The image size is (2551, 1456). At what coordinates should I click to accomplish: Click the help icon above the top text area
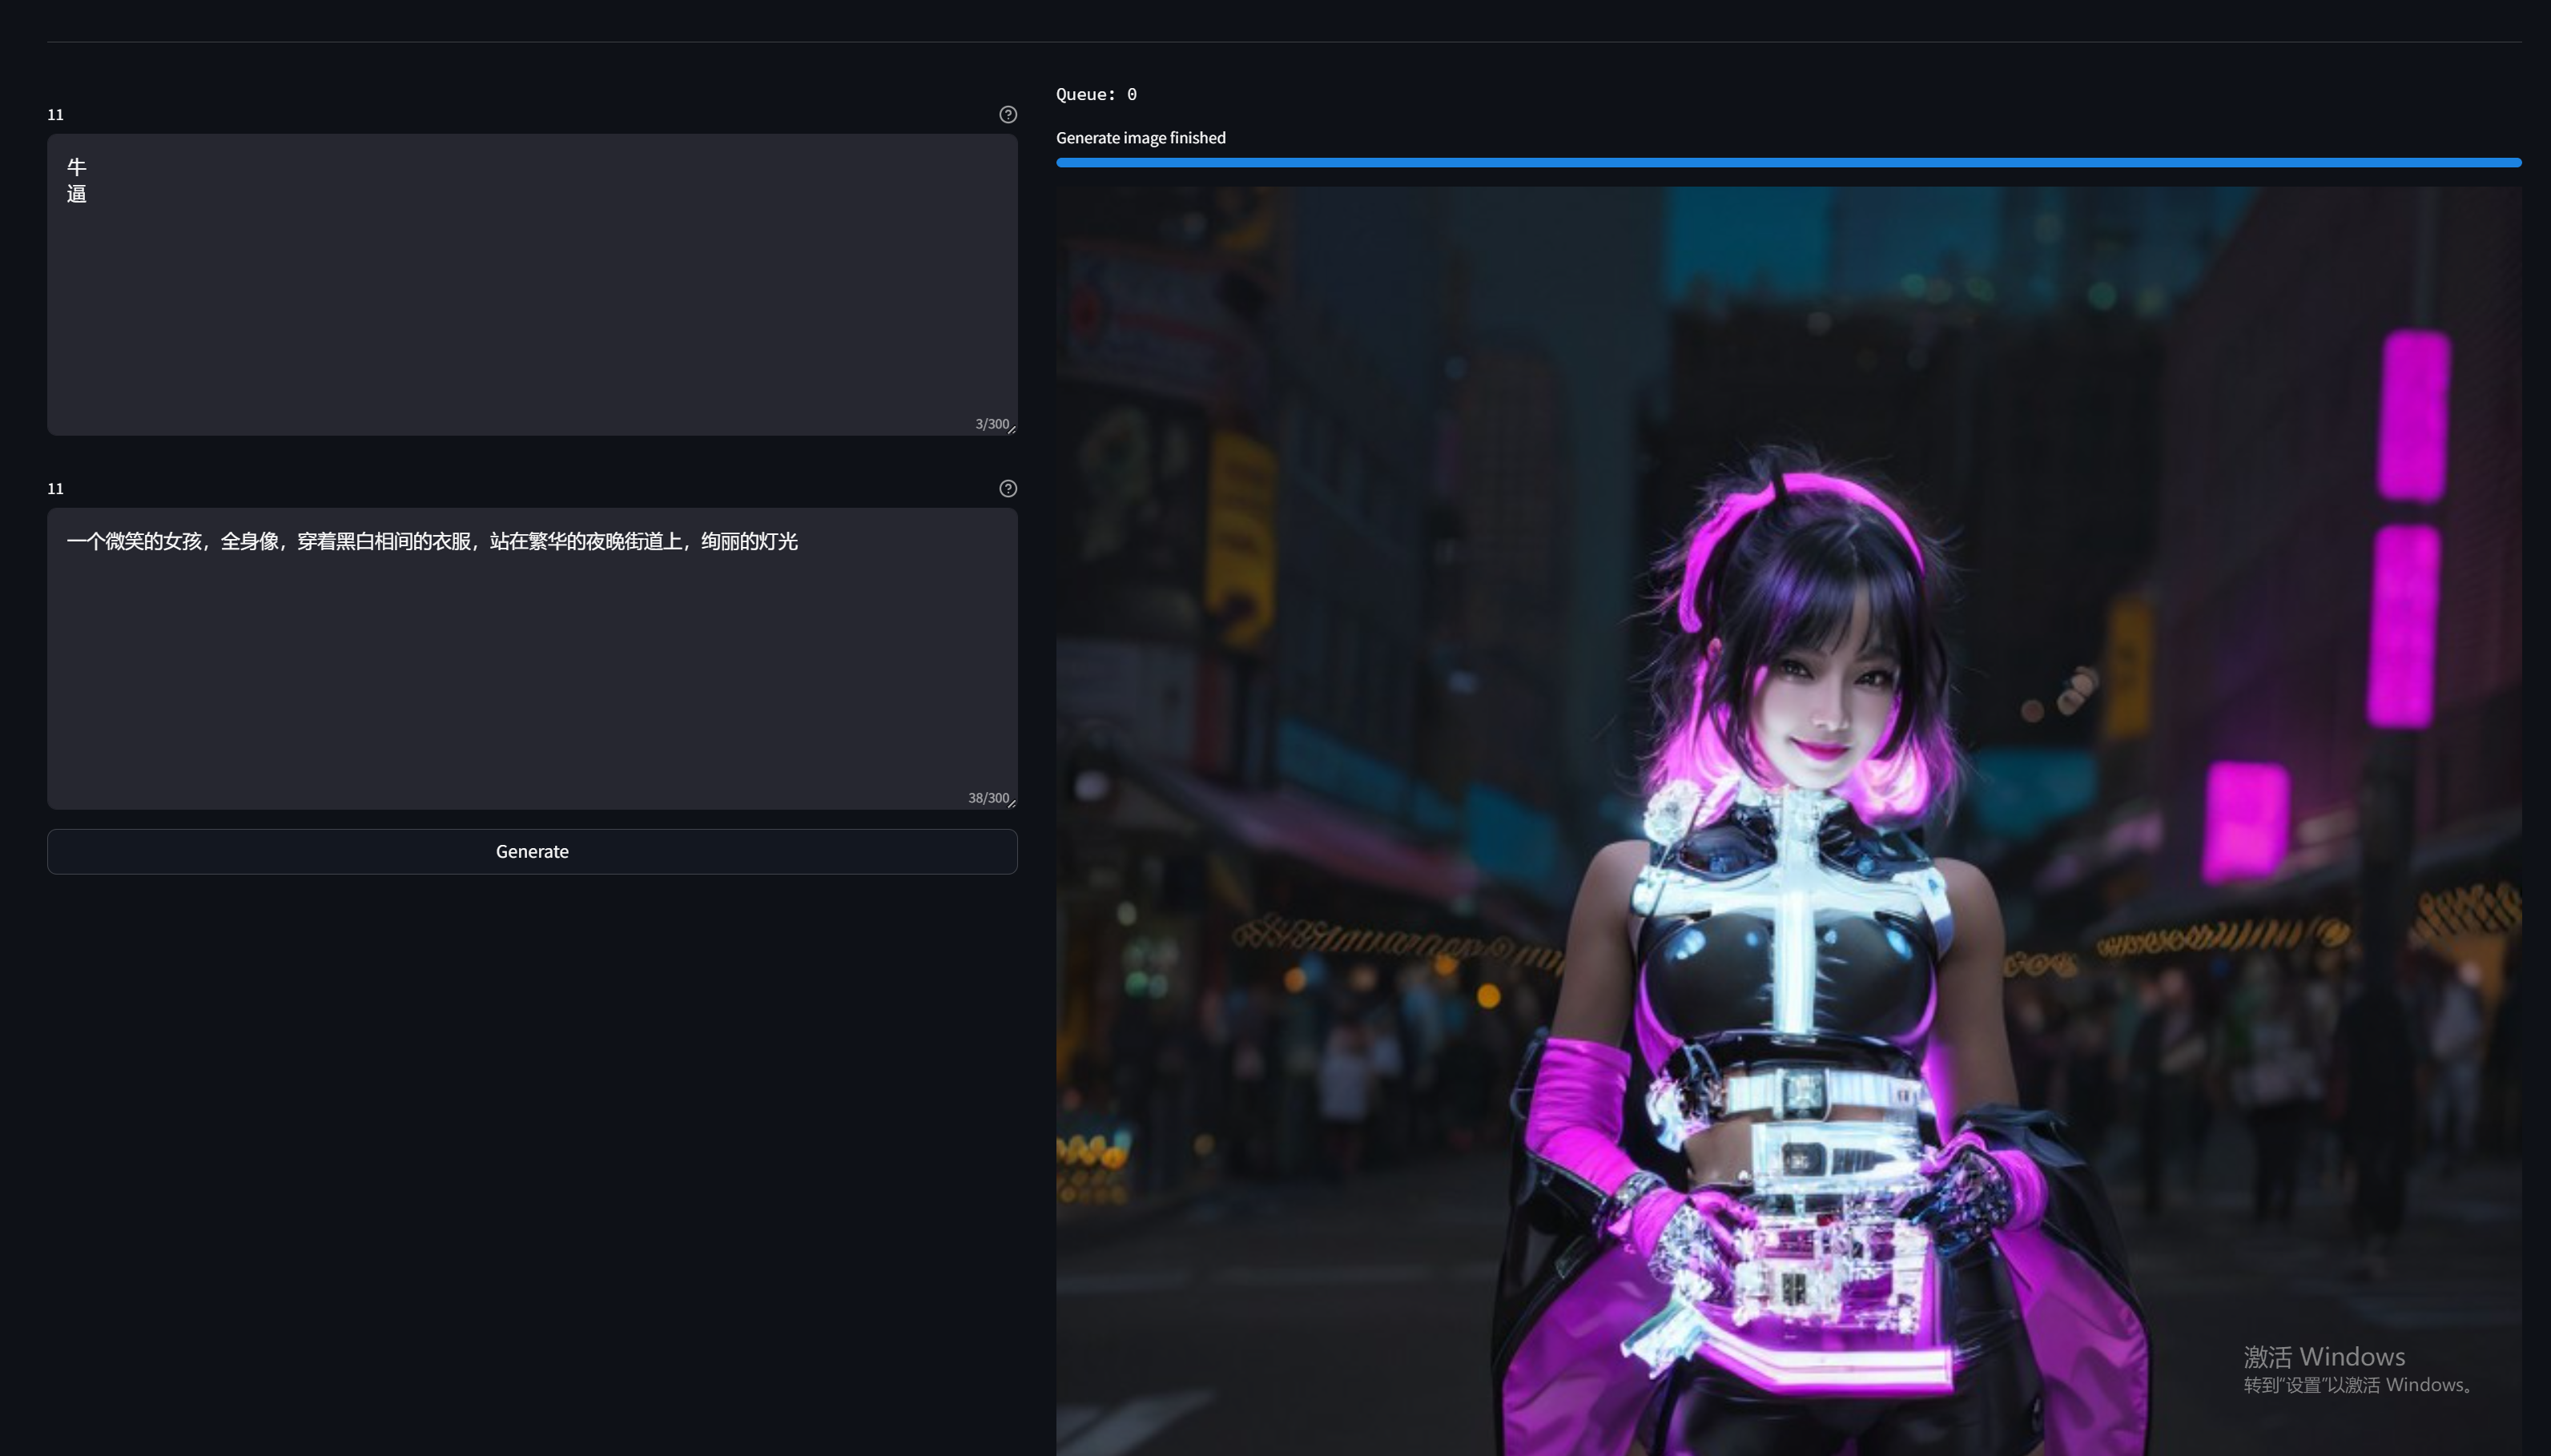click(1007, 114)
